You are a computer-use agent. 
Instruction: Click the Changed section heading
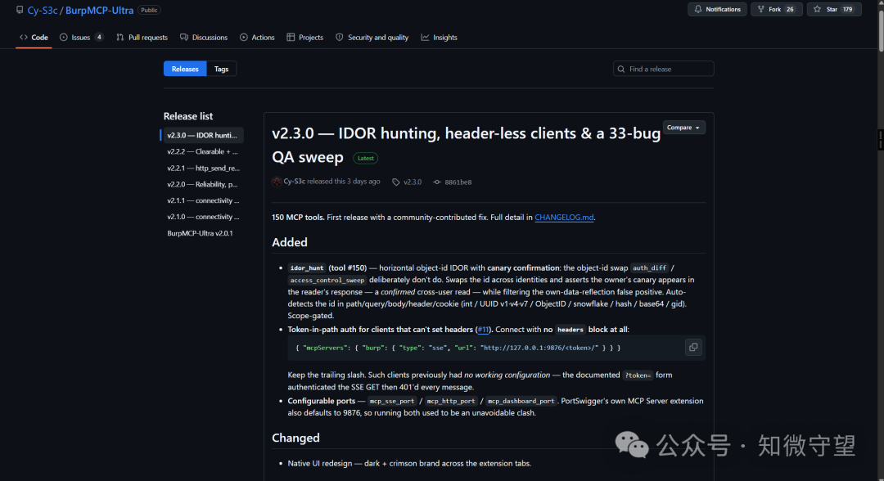tap(295, 438)
